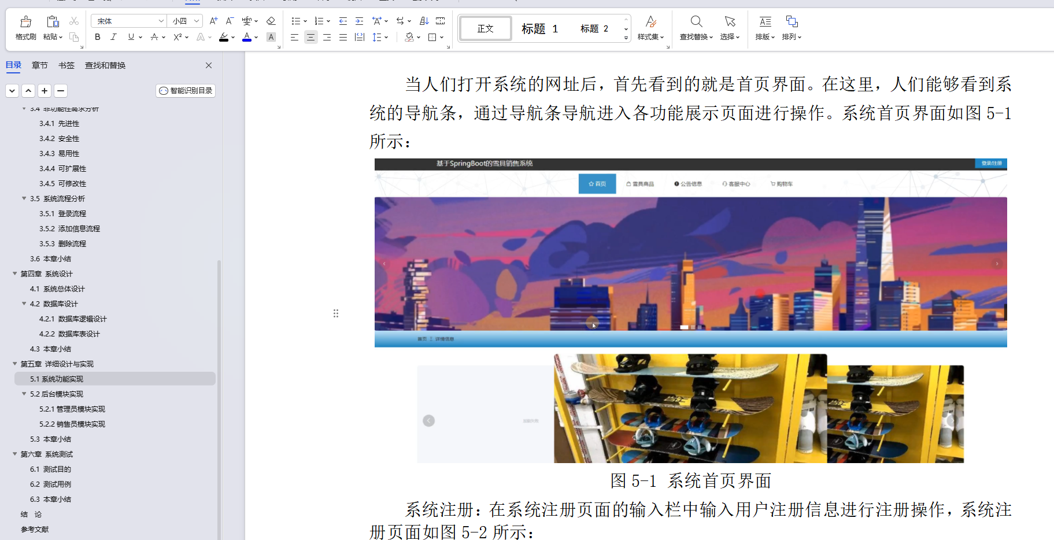Toggle character shading A button
The height and width of the screenshot is (540, 1054).
coord(271,37)
